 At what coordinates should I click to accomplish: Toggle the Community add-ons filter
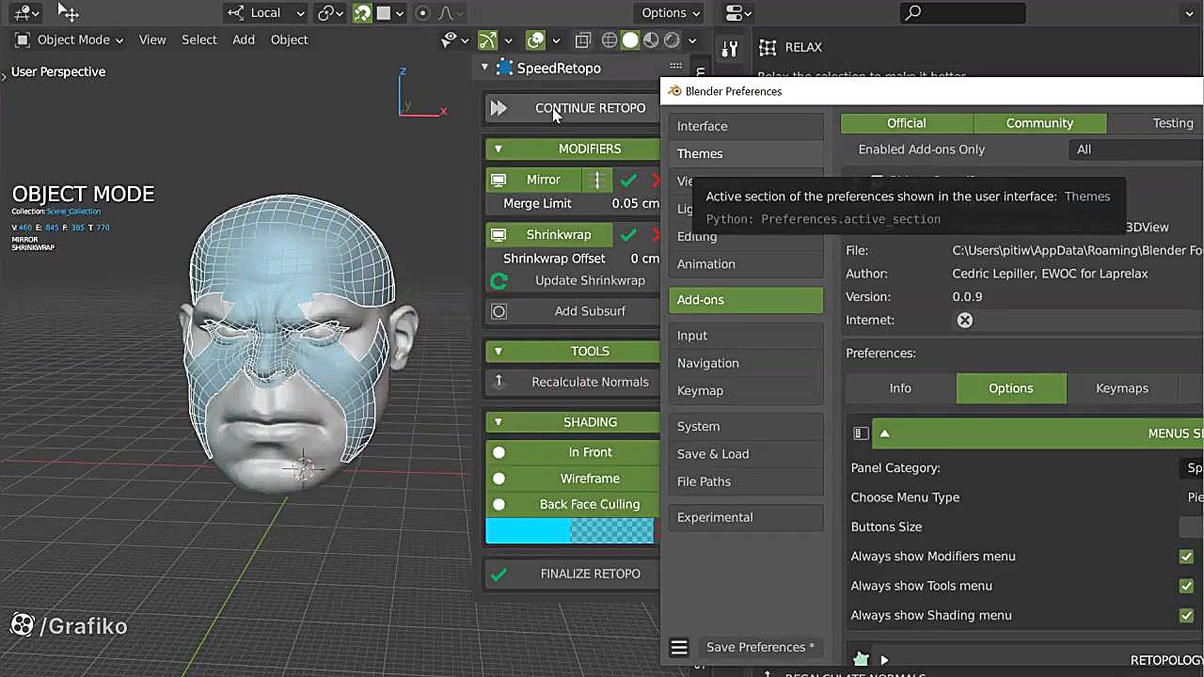point(1039,123)
